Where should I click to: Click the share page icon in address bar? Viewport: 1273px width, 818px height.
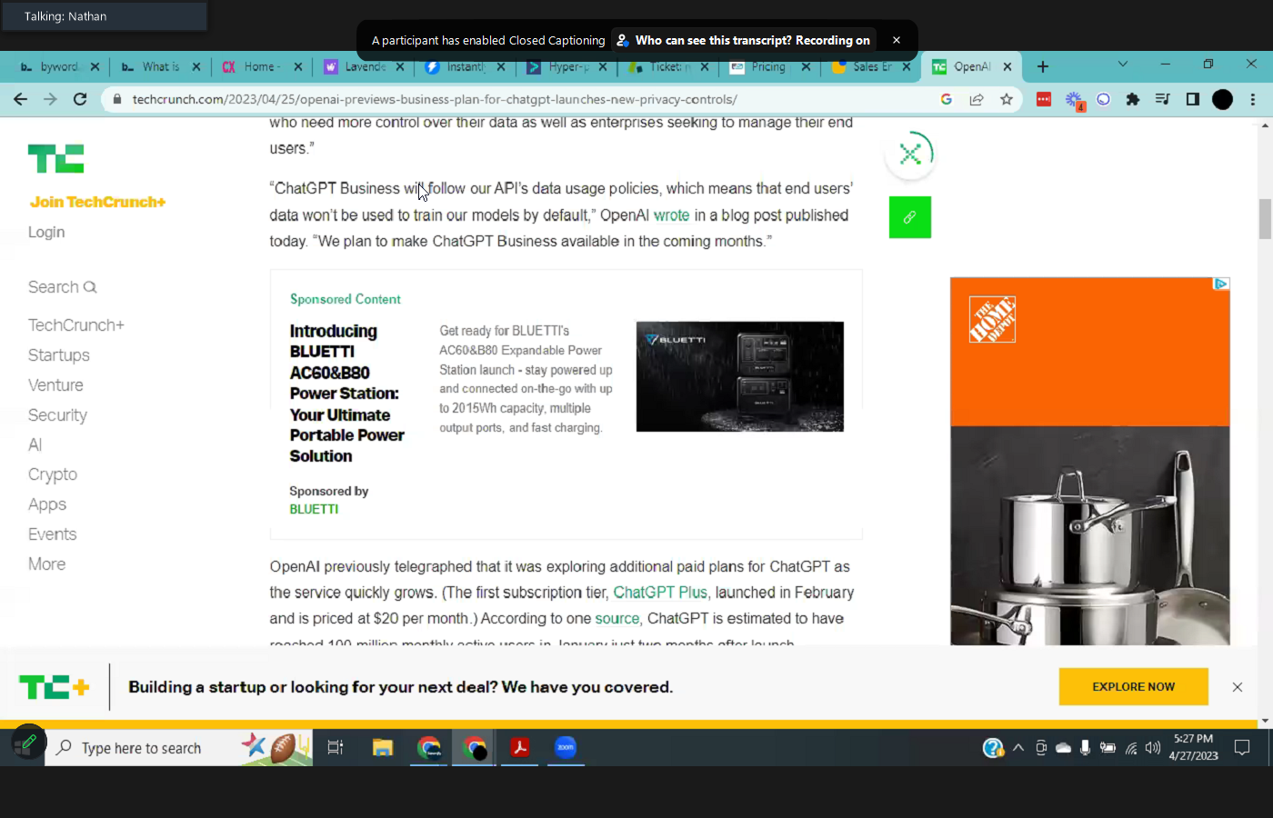click(976, 99)
